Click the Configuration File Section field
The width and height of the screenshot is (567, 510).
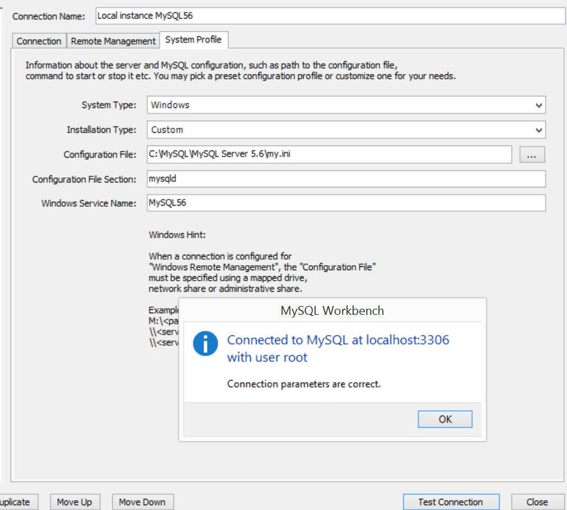(x=346, y=179)
